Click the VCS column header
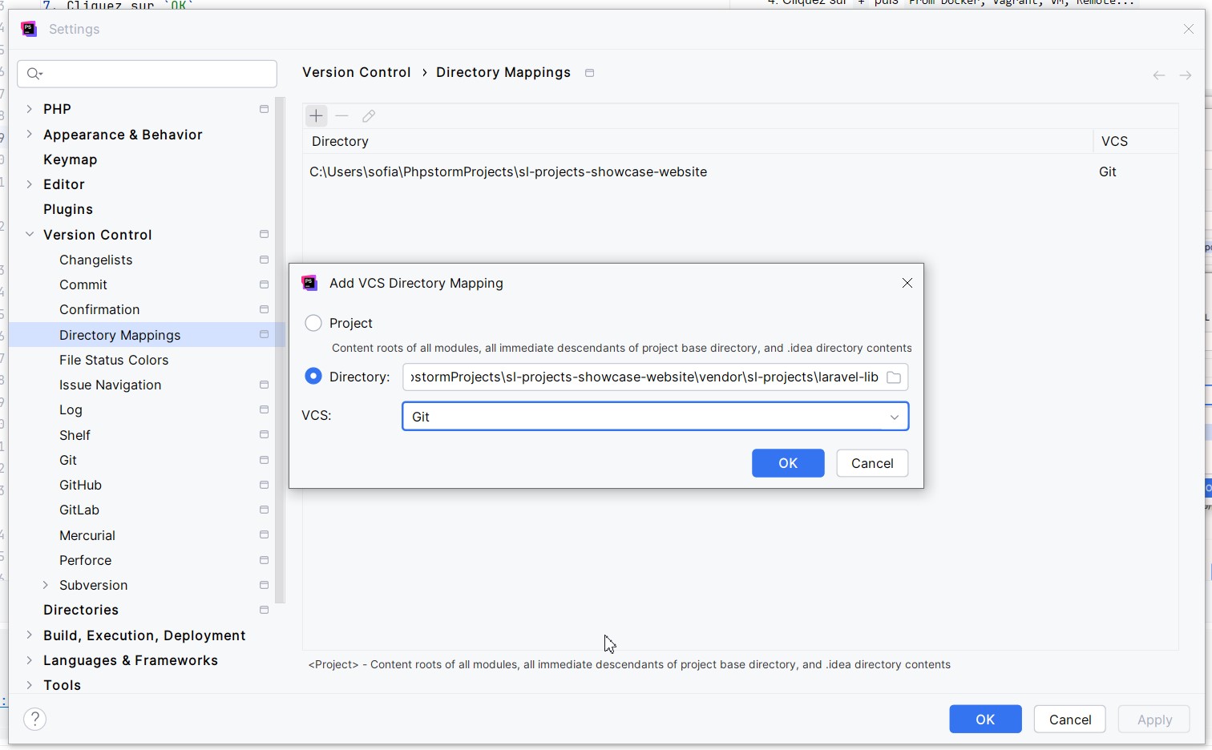The image size is (1212, 750). [x=1136, y=141]
